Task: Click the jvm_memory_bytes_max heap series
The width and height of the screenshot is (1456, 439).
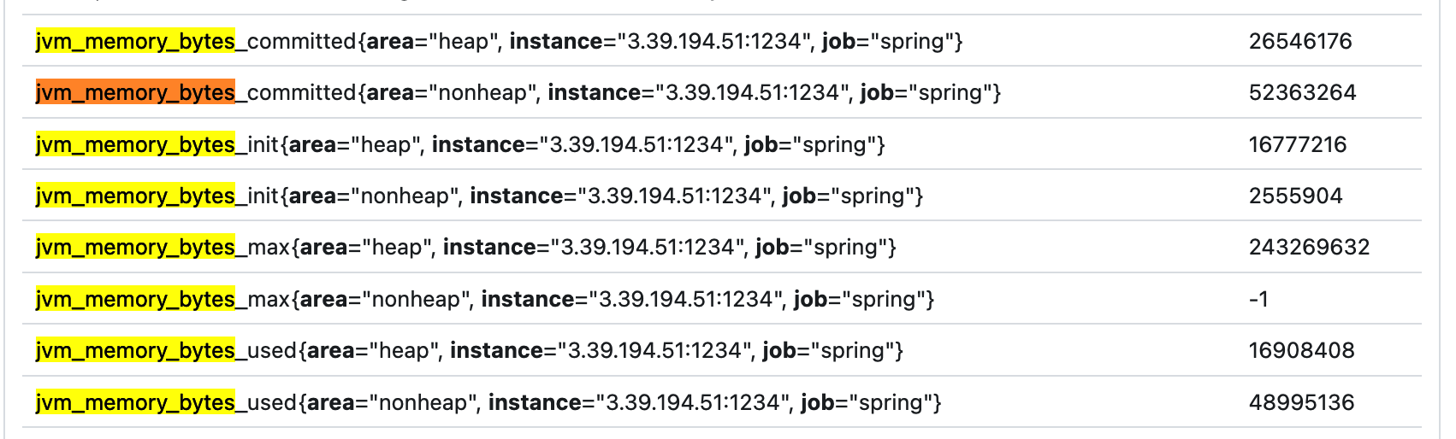Action: point(465,247)
